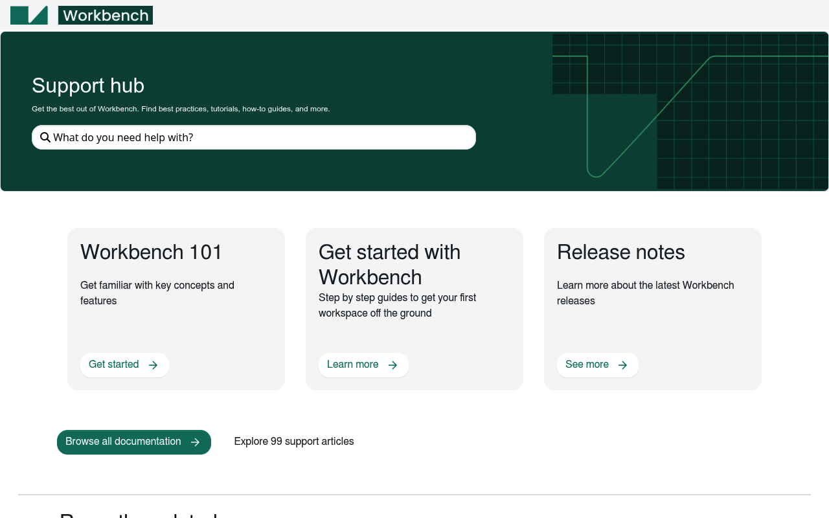
Task: Click the Support hub title
Action: click(88, 85)
